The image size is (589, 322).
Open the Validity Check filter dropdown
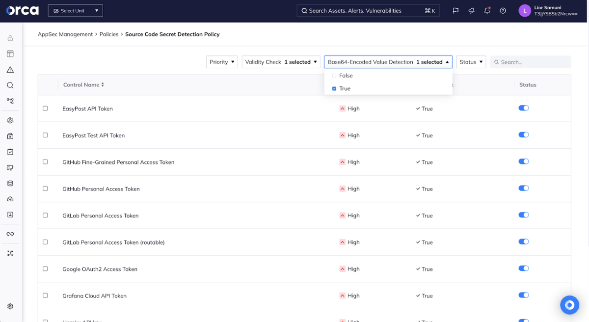(x=281, y=62)
